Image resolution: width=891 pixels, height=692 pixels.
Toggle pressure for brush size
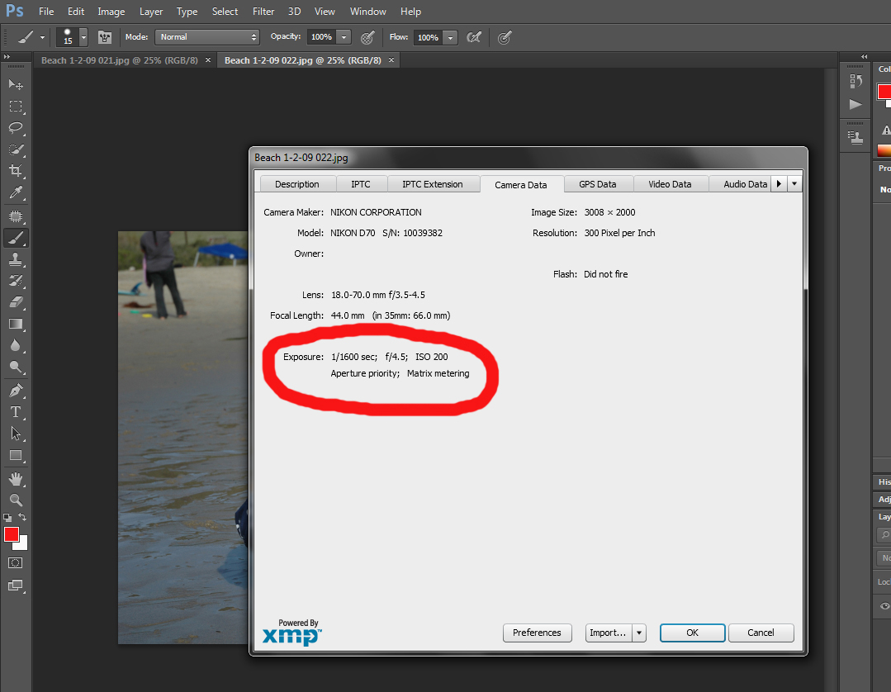[x=505, y=37]
